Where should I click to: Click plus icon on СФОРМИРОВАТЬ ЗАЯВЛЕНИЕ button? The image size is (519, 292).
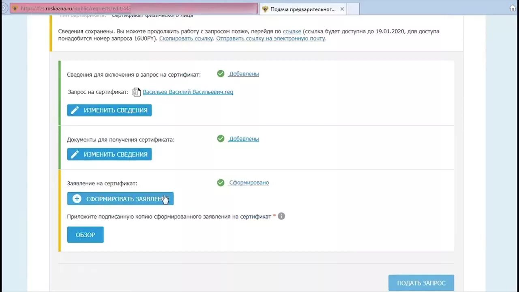[77, 199]
